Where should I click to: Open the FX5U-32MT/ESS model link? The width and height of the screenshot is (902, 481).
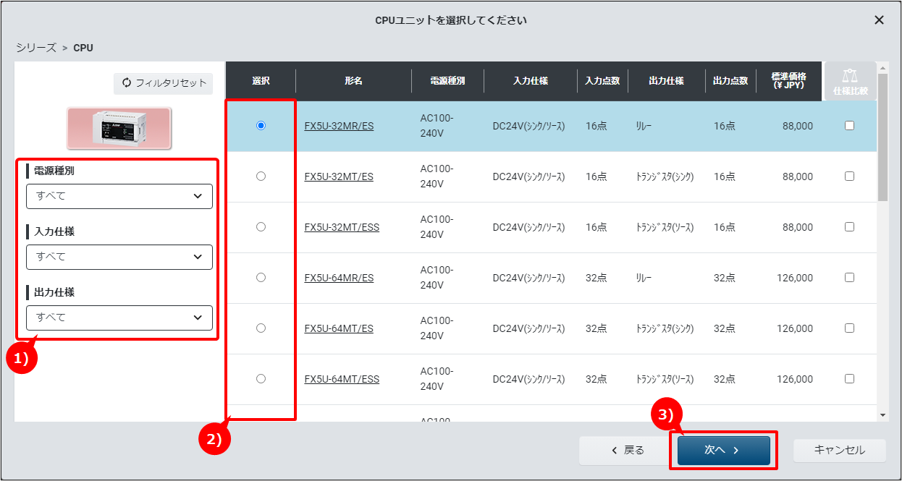(x=342, y=227)
